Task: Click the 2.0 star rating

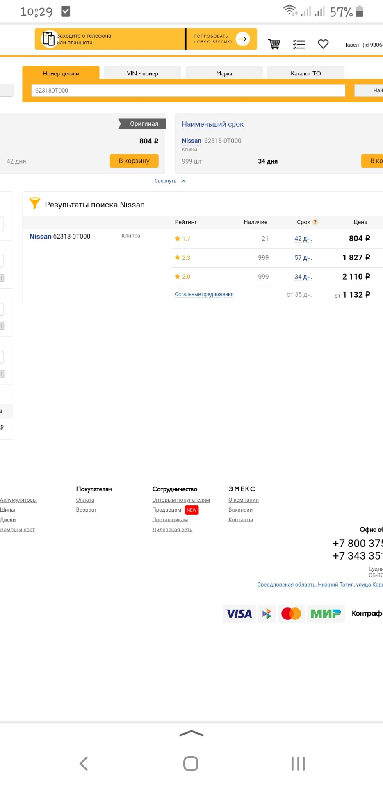Action: click(182, 277)
